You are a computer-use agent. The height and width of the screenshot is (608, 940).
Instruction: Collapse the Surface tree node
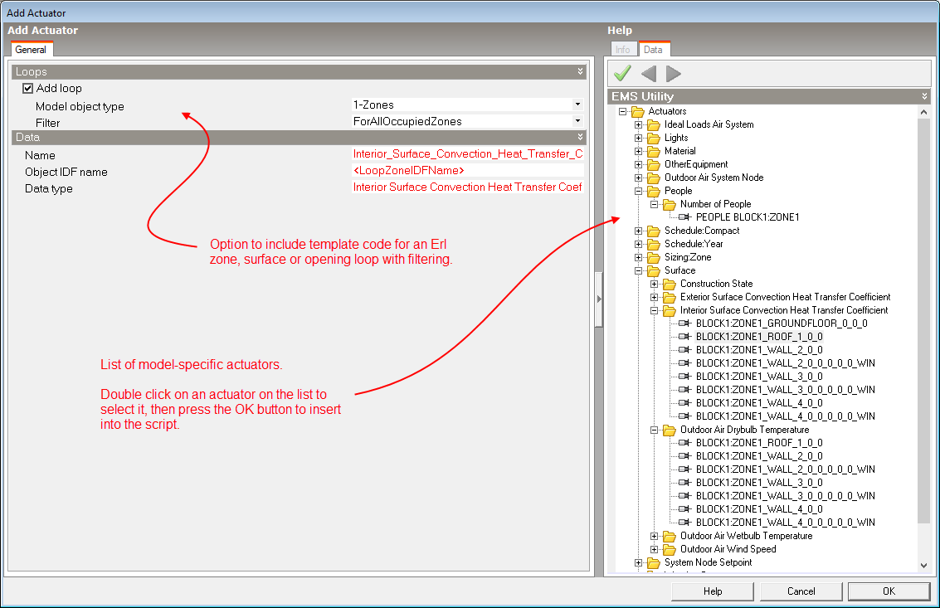pyautogui.click(x=639, y=270)
